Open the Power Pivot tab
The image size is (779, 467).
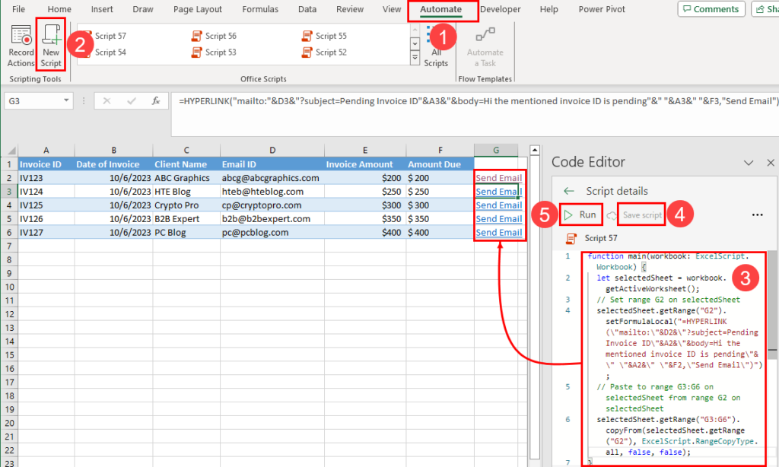pos(602,9)
